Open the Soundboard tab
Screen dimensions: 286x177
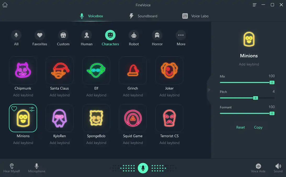[143, 16]
